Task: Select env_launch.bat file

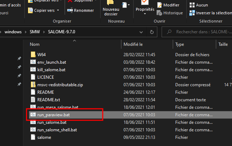Action: pyautogui.click(x=52, y=62)
